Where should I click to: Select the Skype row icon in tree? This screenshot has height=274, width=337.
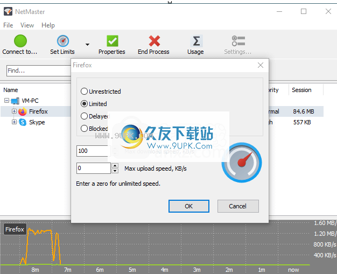coord(23,122)
